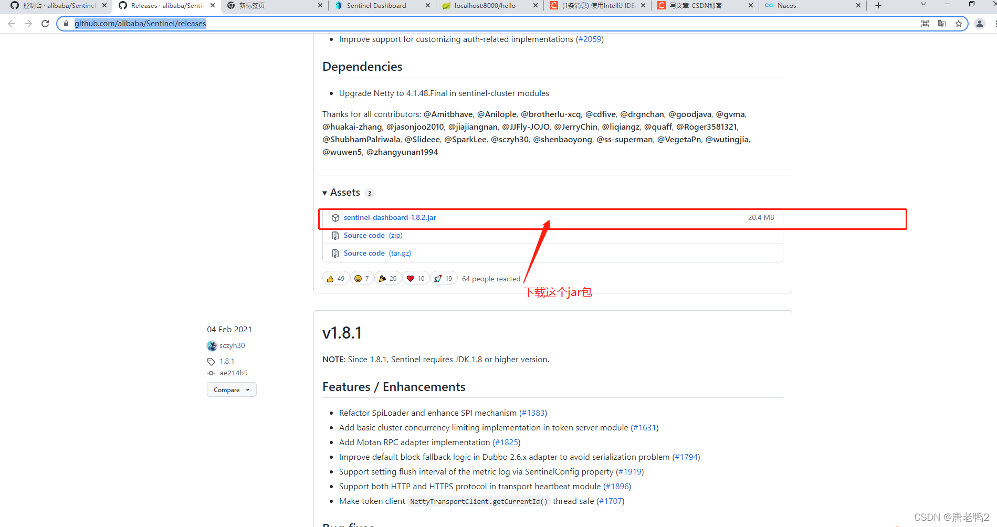Click the site lock icon in address bar
The width and height of the screenshot is (997, 527).
tap(66, 24)
